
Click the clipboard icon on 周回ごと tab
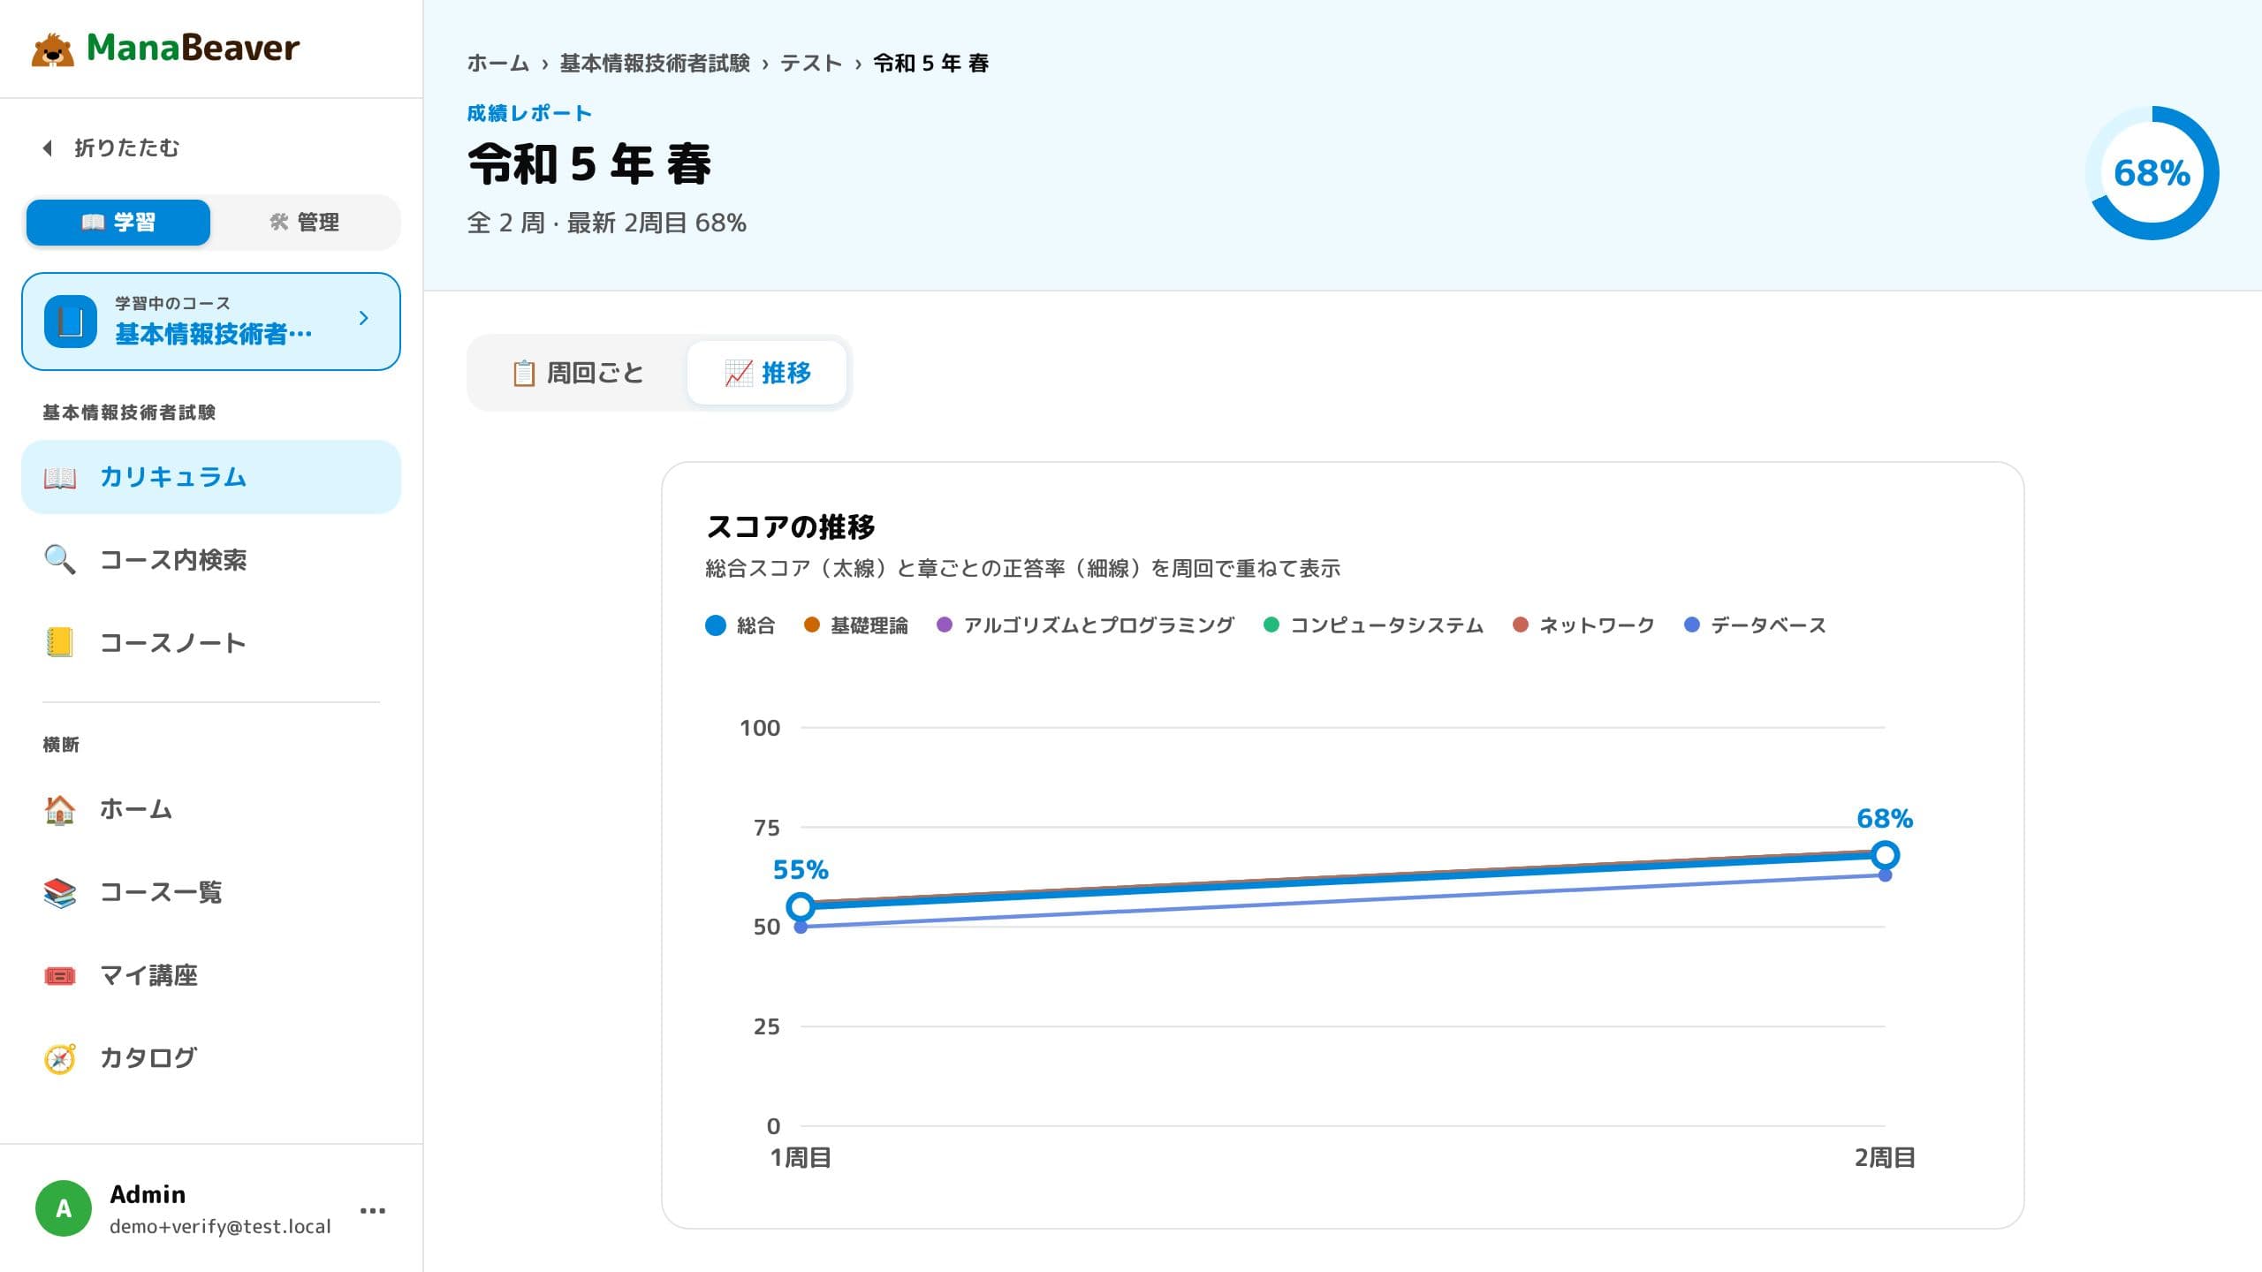pyautogui.click(x=524, y=373)
